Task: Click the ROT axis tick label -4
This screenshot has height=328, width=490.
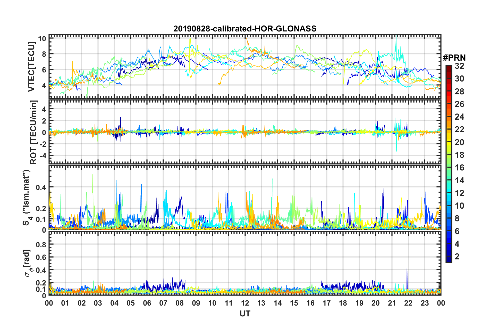Action: [43, 156]
